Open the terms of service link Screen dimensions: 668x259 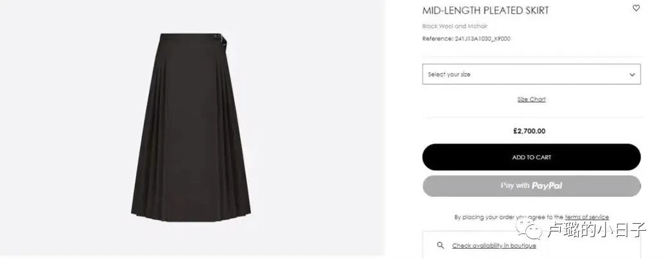(x=586, y=217)
